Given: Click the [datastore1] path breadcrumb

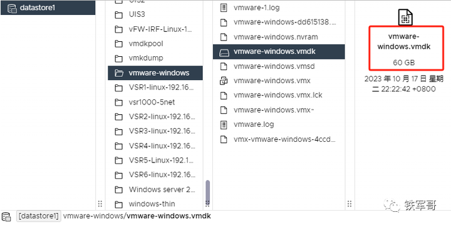Looking at the screenshot, I should coord(39,216).
